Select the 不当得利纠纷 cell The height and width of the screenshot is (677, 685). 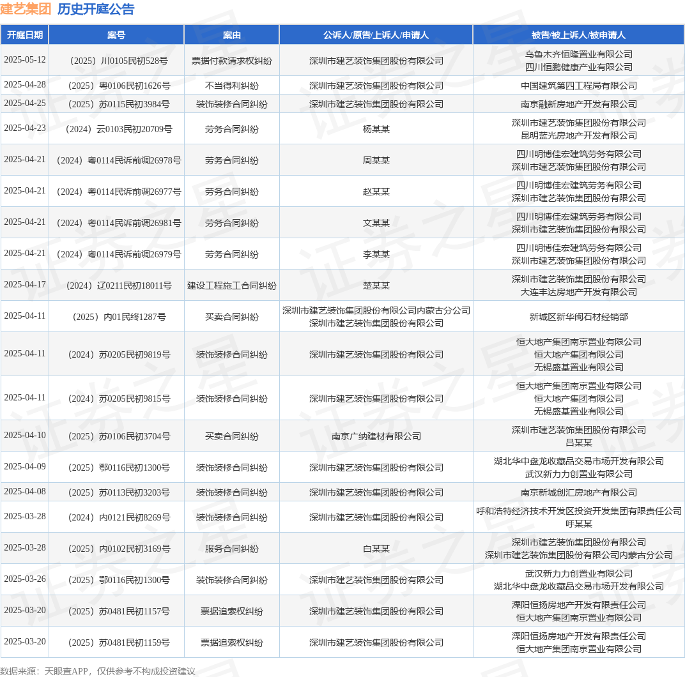(x=231, y=86)
